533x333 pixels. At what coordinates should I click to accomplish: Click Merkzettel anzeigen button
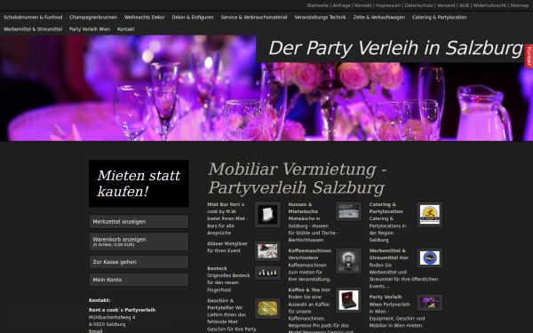pos(139,221)
